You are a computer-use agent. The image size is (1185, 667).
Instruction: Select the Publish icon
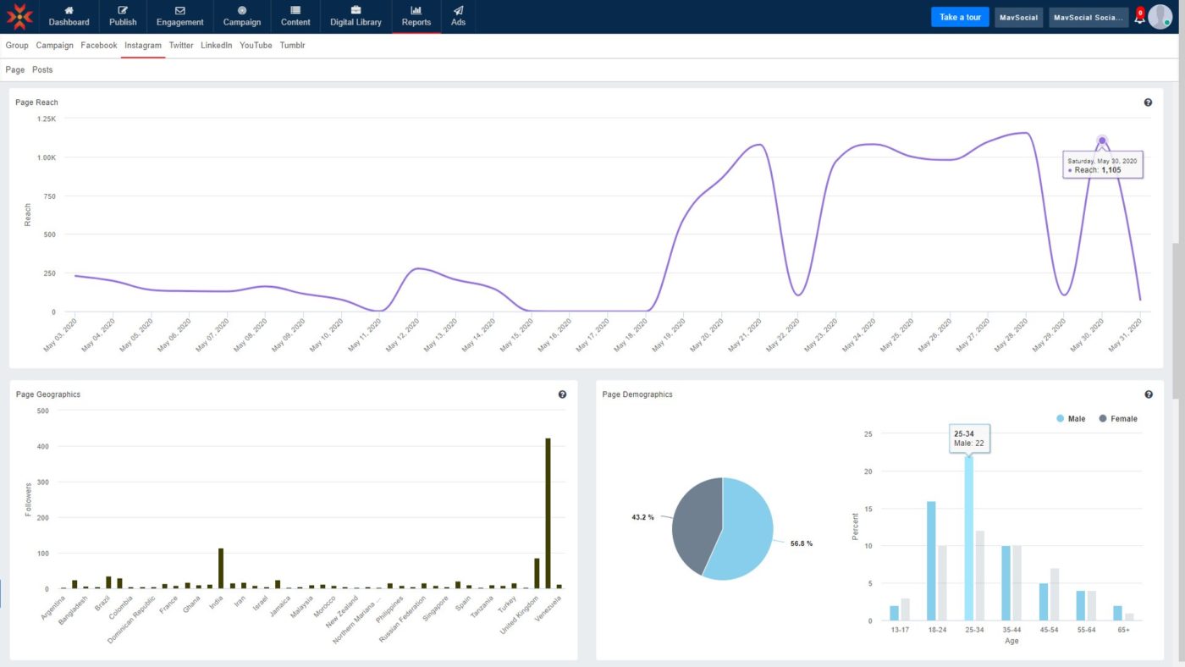[x=123, y=17]
